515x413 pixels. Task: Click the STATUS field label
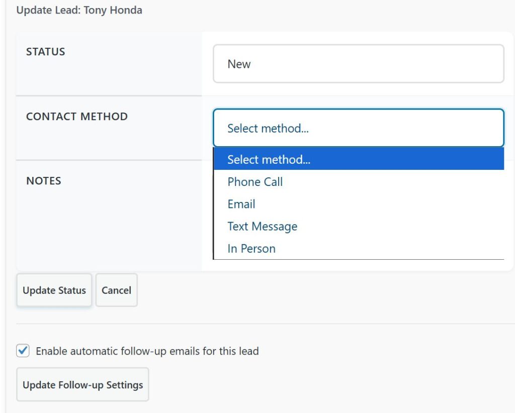click(x=45, y=52)
